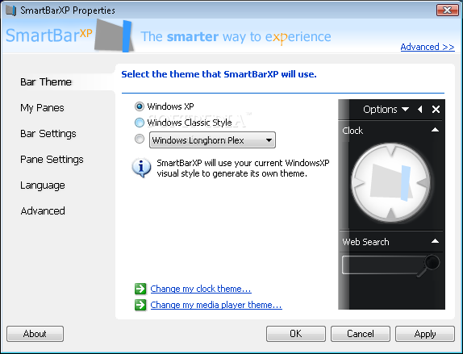Click the Advanced >> link in the header
The height and width of the screenshot is (354, 463).
[x=428, y=47]
